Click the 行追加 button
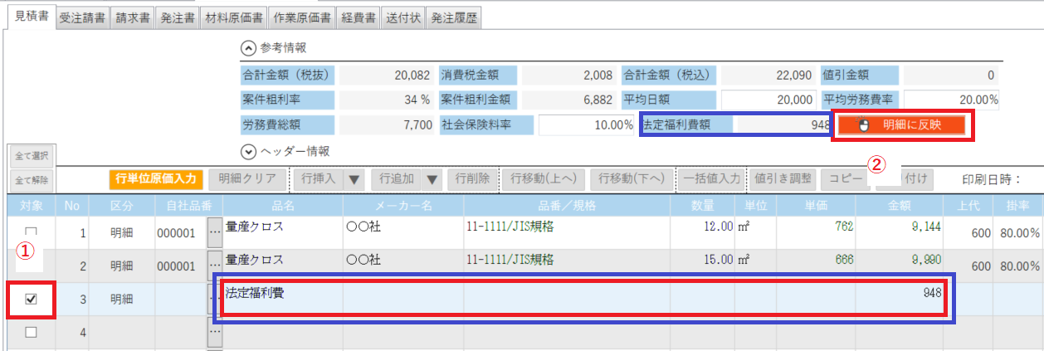 (397, 178)
